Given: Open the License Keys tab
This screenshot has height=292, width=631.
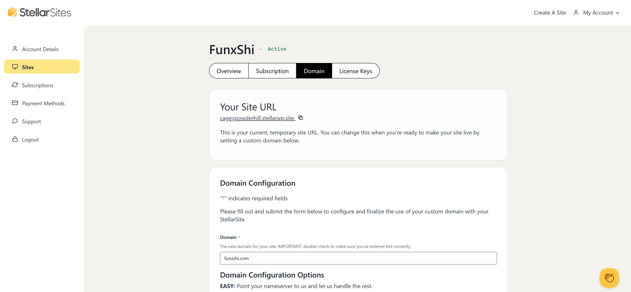Looking at the screenshot, I should click(356, 71).
